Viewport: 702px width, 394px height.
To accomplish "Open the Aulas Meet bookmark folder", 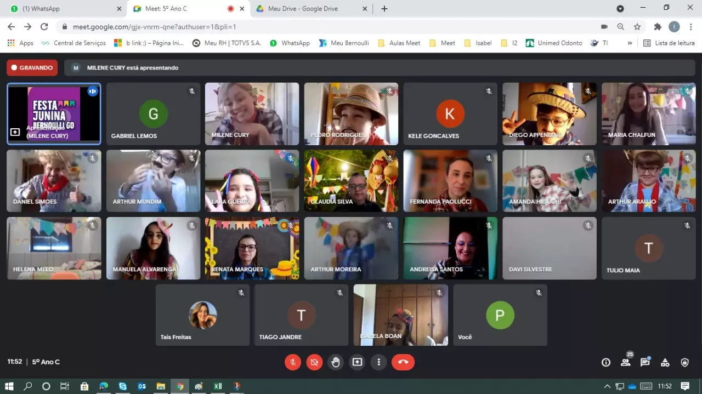I will click(x=399, y=43).
